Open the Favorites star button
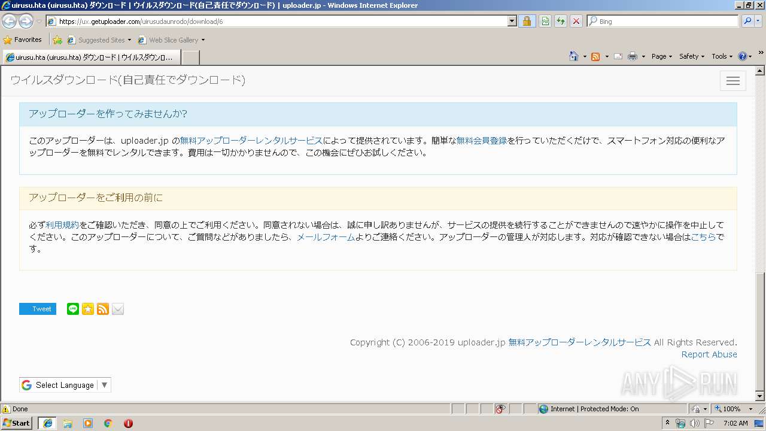The width and height of the screenshot is (766, 431). pyautogui.click(x=23, y=40)
